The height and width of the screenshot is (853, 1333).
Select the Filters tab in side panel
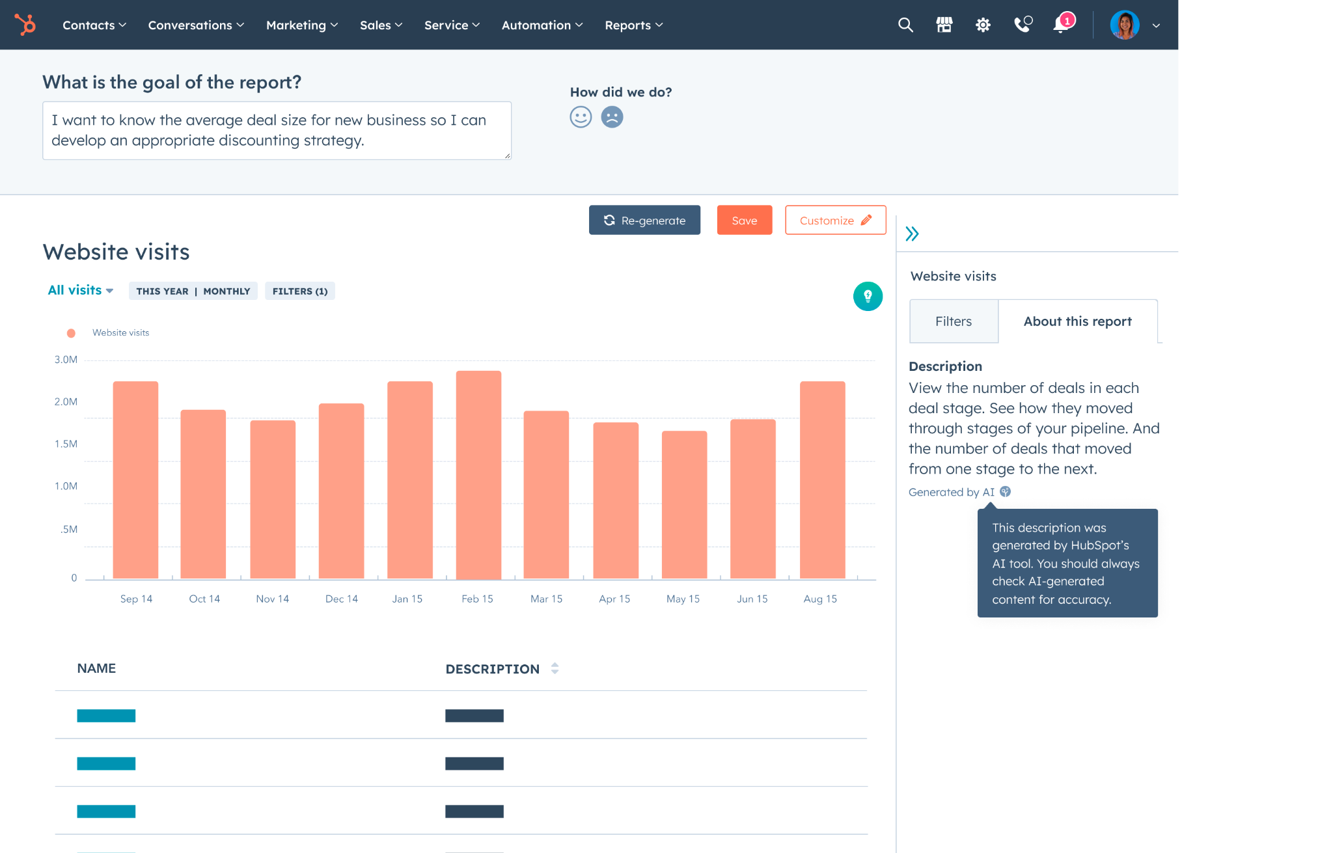click(953, 321)
